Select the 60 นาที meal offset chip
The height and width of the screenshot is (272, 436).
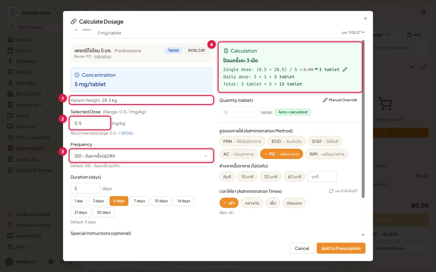click(295, 177)
